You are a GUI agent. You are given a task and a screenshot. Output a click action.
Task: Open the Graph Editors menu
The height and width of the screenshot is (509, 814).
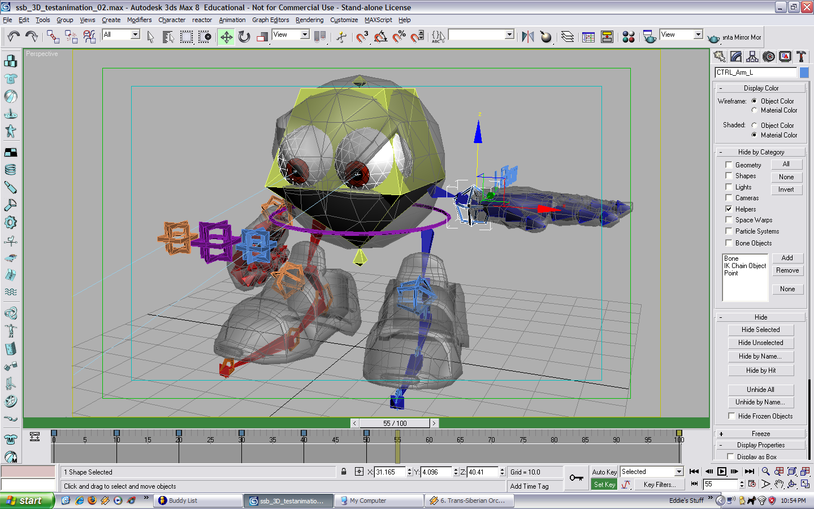tap(270, 20)
